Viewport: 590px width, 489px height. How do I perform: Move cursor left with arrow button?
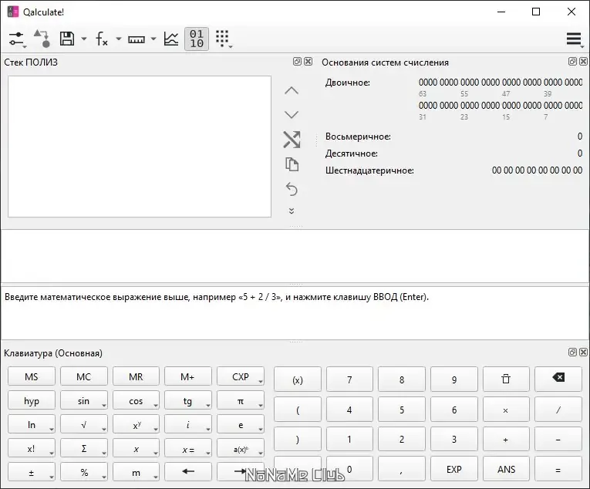click(187, 472)
